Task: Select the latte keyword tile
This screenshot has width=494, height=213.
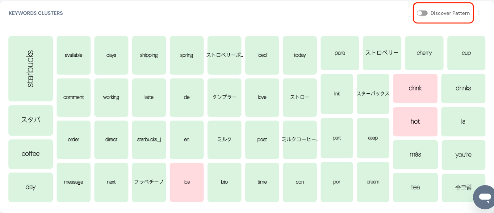Action: [149, 97]
